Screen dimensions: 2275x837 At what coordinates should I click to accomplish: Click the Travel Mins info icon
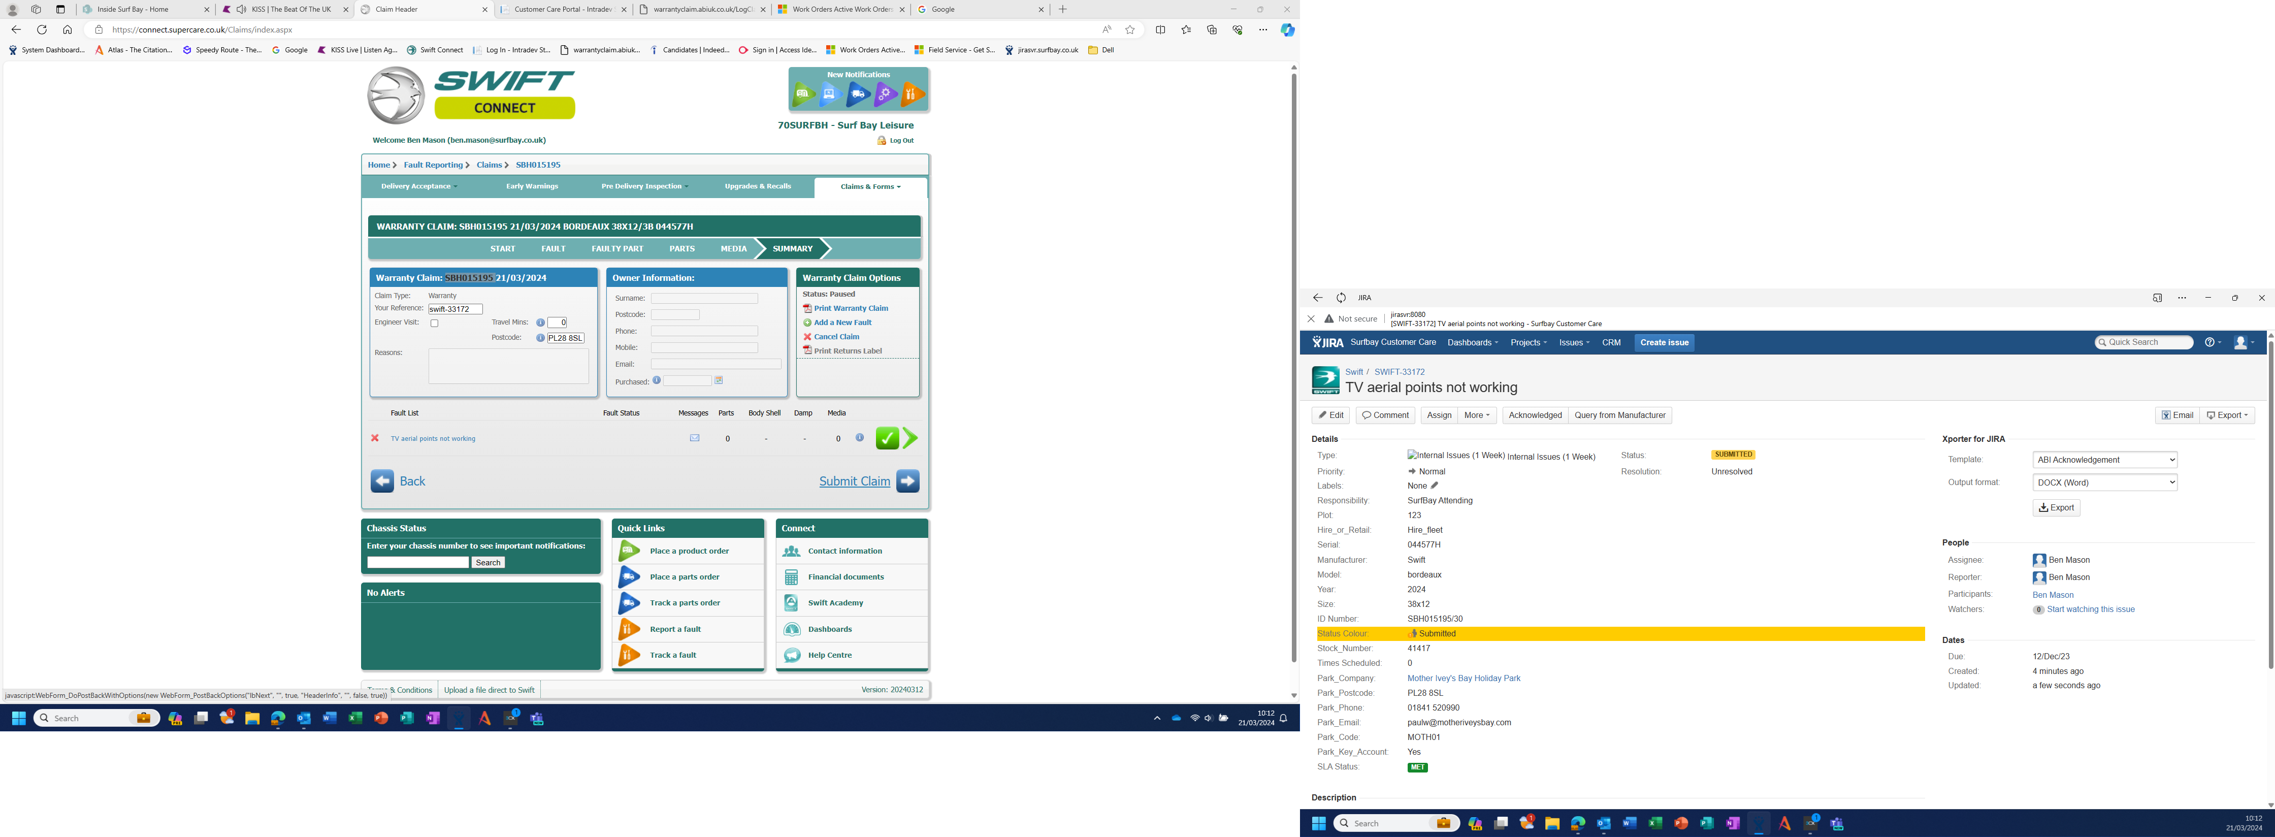(540, 323)
